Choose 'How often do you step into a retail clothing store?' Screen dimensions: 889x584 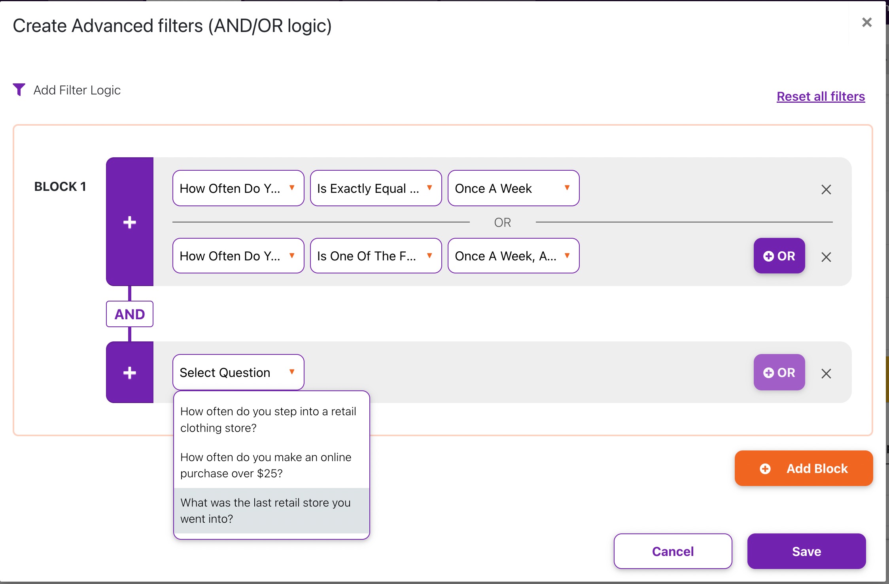pyautogui.click(x=271, y=420)
